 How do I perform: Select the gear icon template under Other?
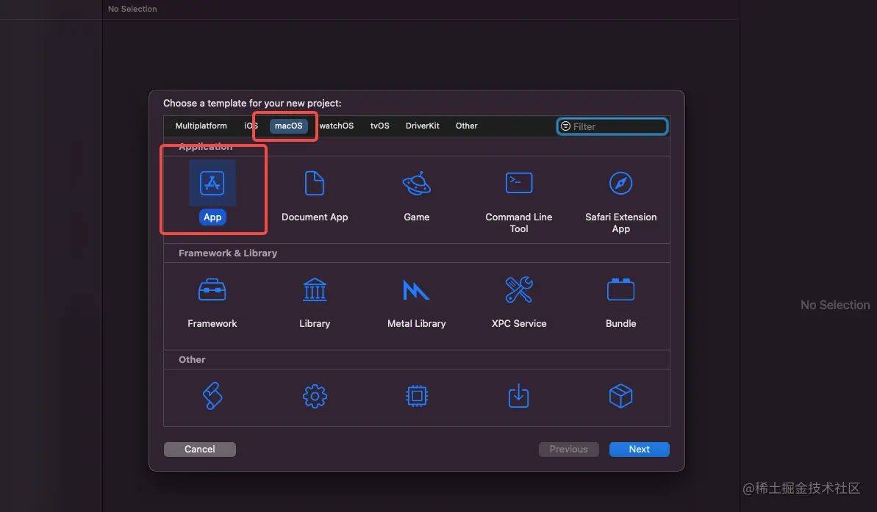click(x=315, y=396)
